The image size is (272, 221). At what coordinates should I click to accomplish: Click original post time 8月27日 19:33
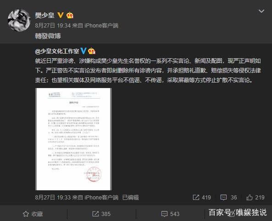pyautogui.click(x=53, y=198)
